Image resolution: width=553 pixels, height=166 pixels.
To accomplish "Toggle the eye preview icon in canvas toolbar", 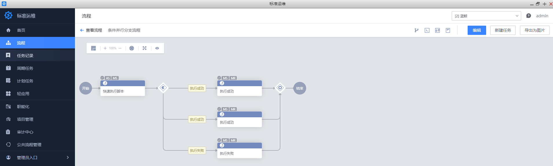I will (157, 48).
